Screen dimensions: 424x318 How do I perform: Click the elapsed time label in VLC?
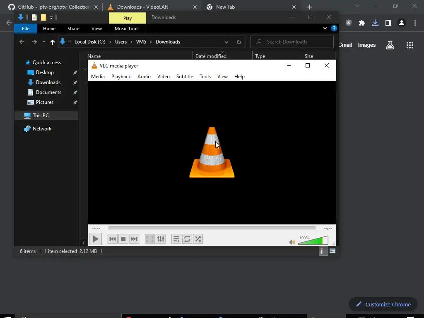[x=96, y=229]
